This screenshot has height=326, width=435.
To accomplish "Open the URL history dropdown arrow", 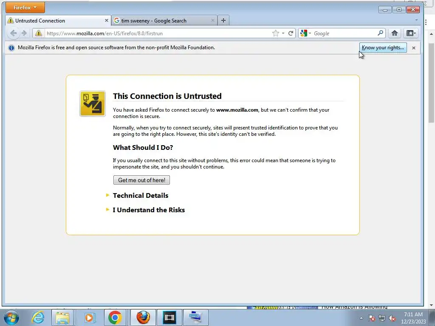I will (283, 33).
